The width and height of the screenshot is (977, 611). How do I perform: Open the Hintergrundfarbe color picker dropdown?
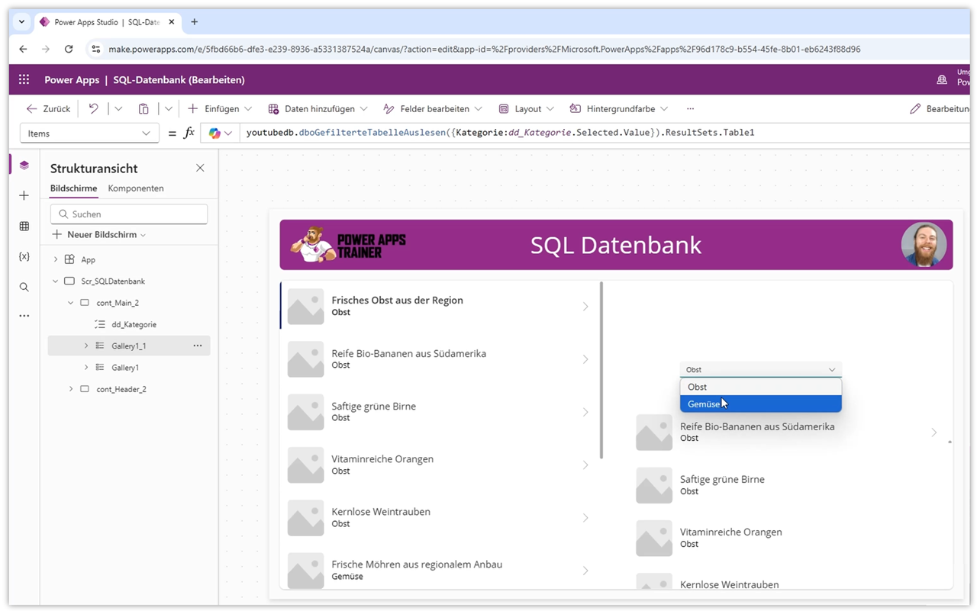618,108
